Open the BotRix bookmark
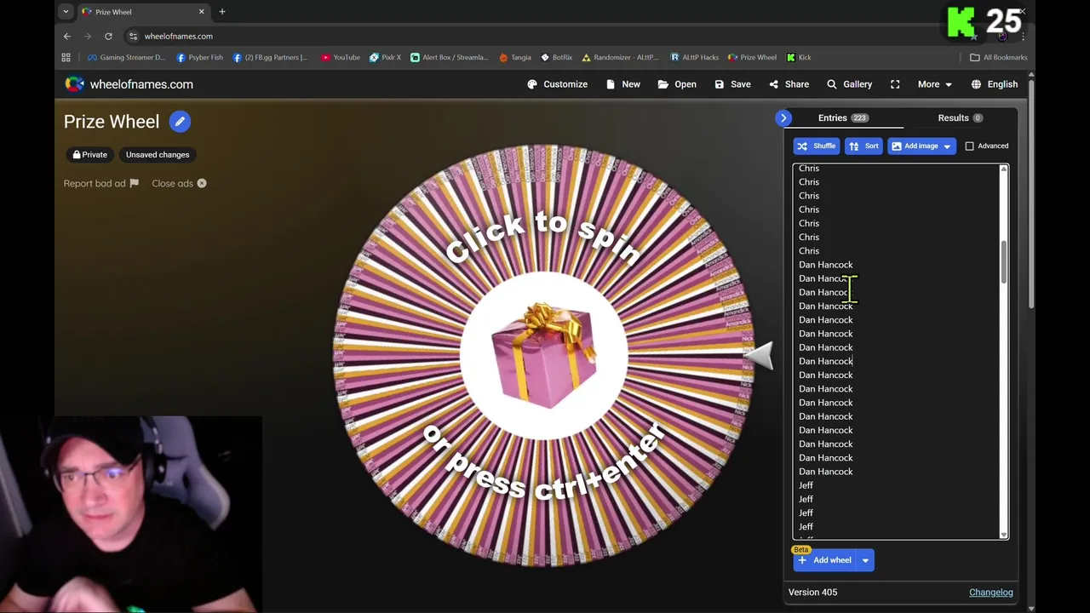Image resolution: width=1090 pixels, height=613 pixels. 556,58
